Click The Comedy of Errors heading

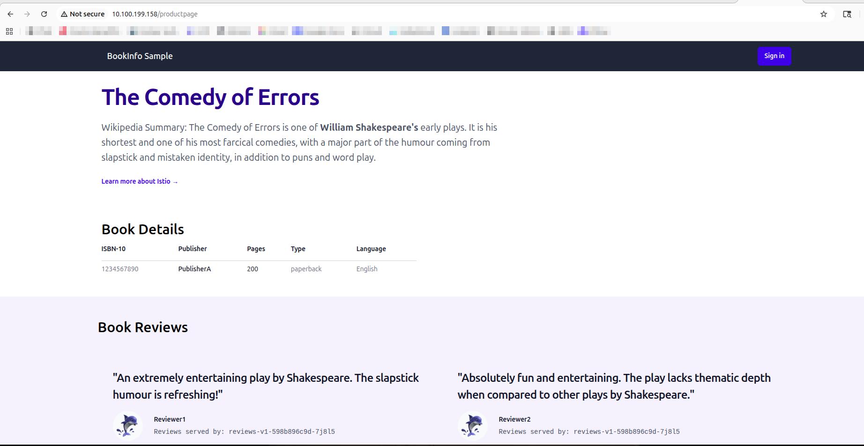point(210,97)
